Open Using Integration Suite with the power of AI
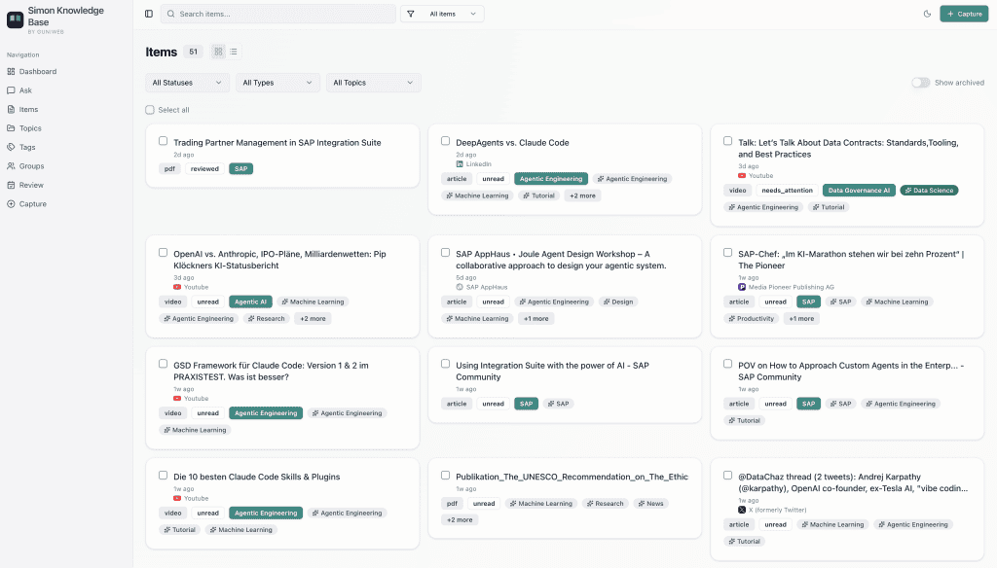 click(552, 371)
